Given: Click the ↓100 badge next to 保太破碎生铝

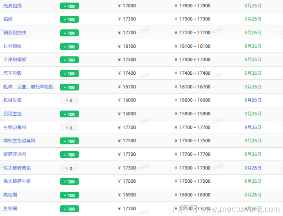Looking at the screenshot, I should (69, 182).
